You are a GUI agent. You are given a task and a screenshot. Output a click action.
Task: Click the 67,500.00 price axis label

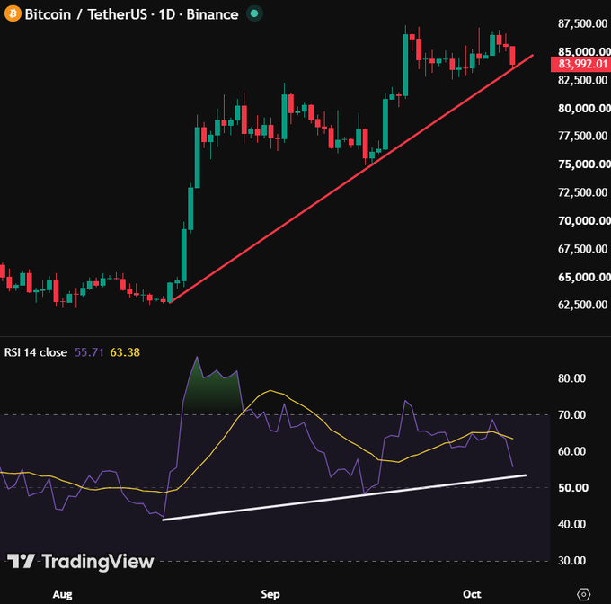coord(583,249)
